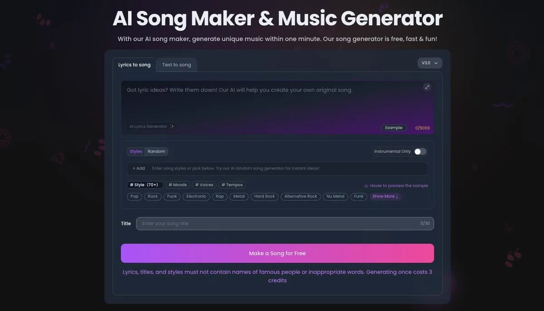The height and width of the screenshot is (311, 544).
Task: Click the song title input field
Action: click(285, 223)
